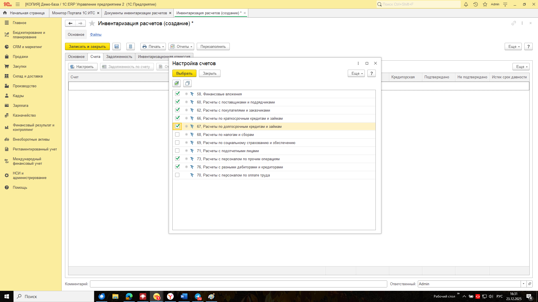Uncheck account 58 Финансовые вложения
This screenshot has width=538, height=302.
tap(177, 94)
